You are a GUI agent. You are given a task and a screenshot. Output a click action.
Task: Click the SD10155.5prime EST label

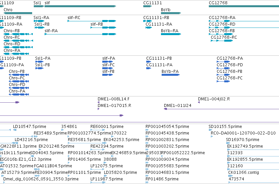(x=225, y=127)
